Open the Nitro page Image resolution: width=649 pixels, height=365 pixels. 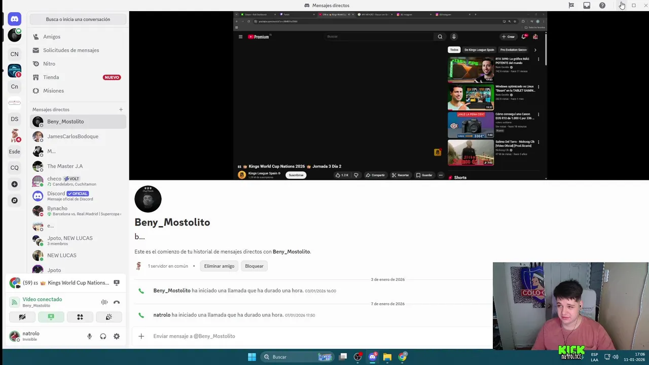78,64
